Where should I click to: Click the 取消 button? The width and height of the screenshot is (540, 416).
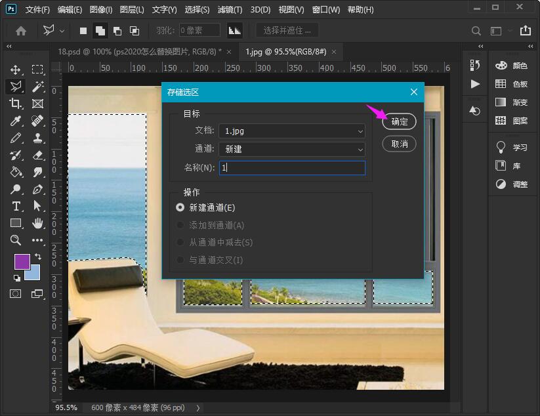pos(399,144)
